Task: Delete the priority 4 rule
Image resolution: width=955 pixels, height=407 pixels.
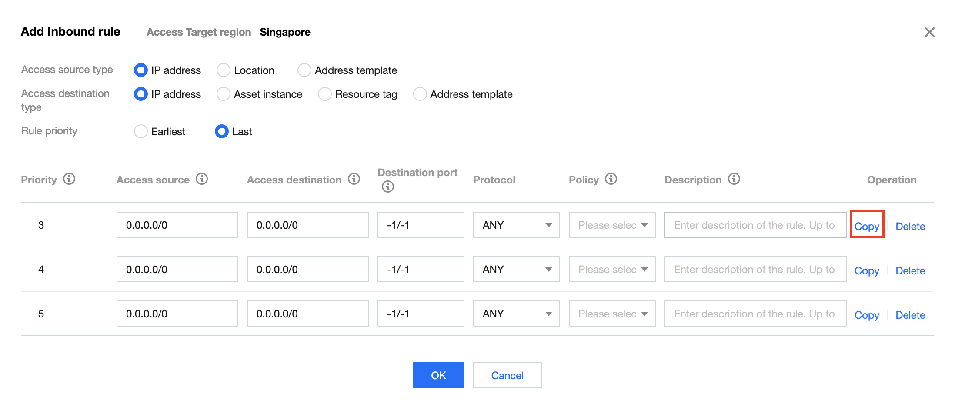Action: coord(910,270)
